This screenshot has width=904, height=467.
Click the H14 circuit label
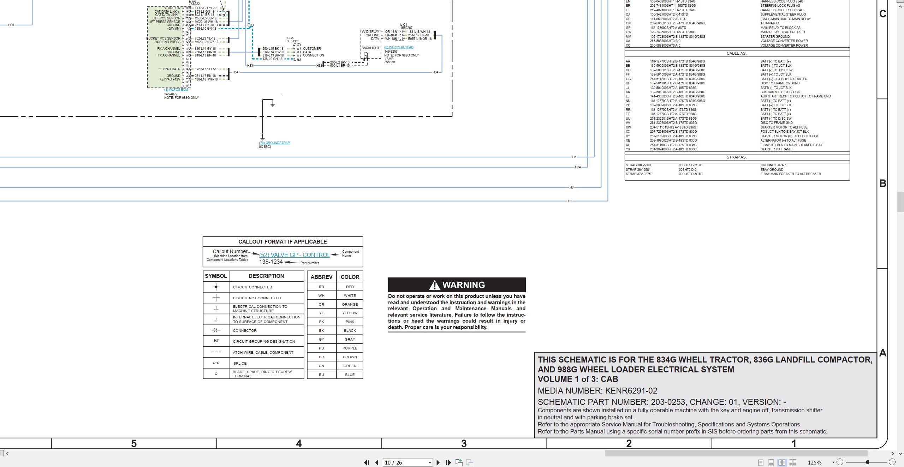coord(578,167)
